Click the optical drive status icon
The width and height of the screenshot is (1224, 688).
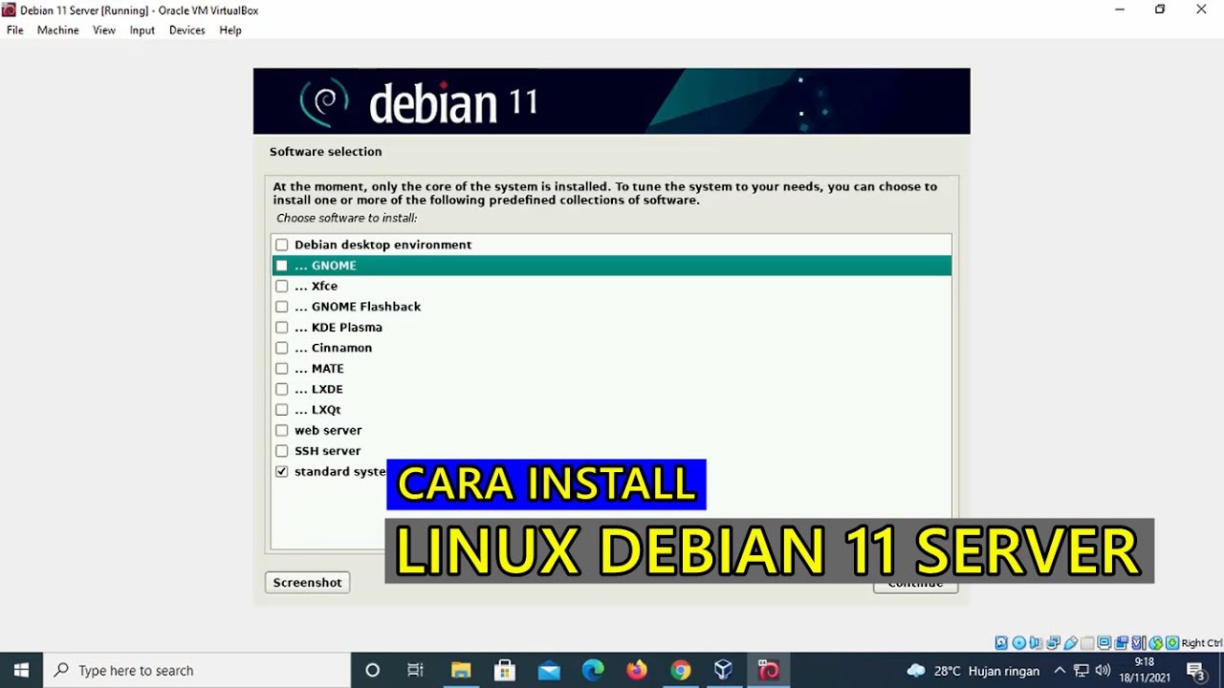[1018, 643]
